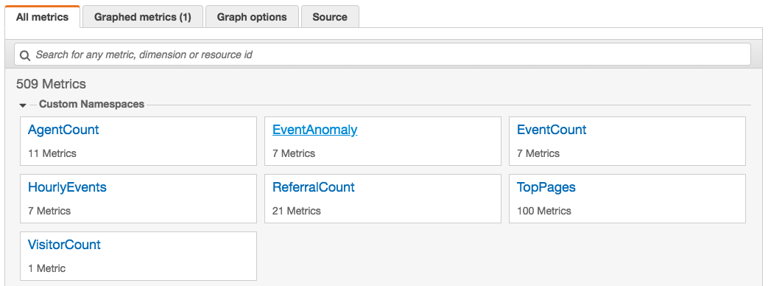Open the HourlyEvents namespace link
Image resolution: width=771 pixels, height=286 pixels.
(x=67, y=187)
